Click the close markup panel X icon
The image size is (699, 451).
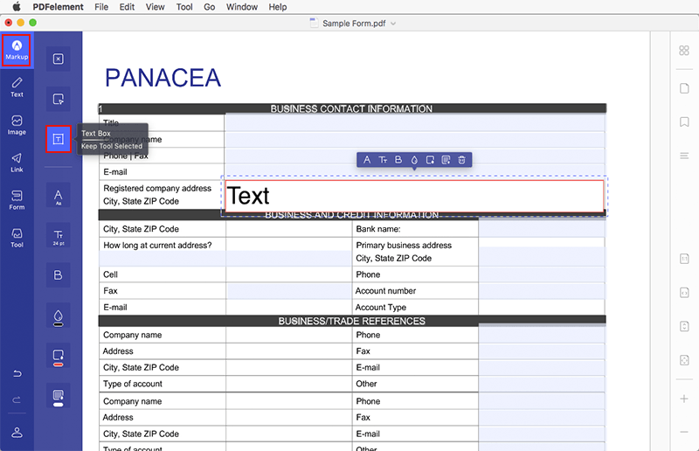tap(58, 59)
